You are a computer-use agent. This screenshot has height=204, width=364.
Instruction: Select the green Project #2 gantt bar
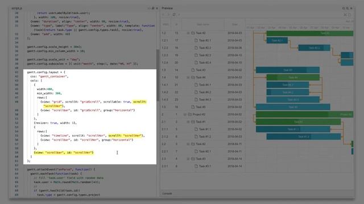(305, 114)
